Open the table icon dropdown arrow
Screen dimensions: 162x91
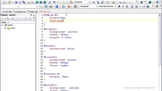(x=139, y=7)
